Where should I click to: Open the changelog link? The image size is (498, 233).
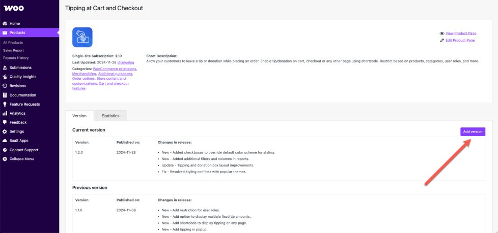point(125,62)
